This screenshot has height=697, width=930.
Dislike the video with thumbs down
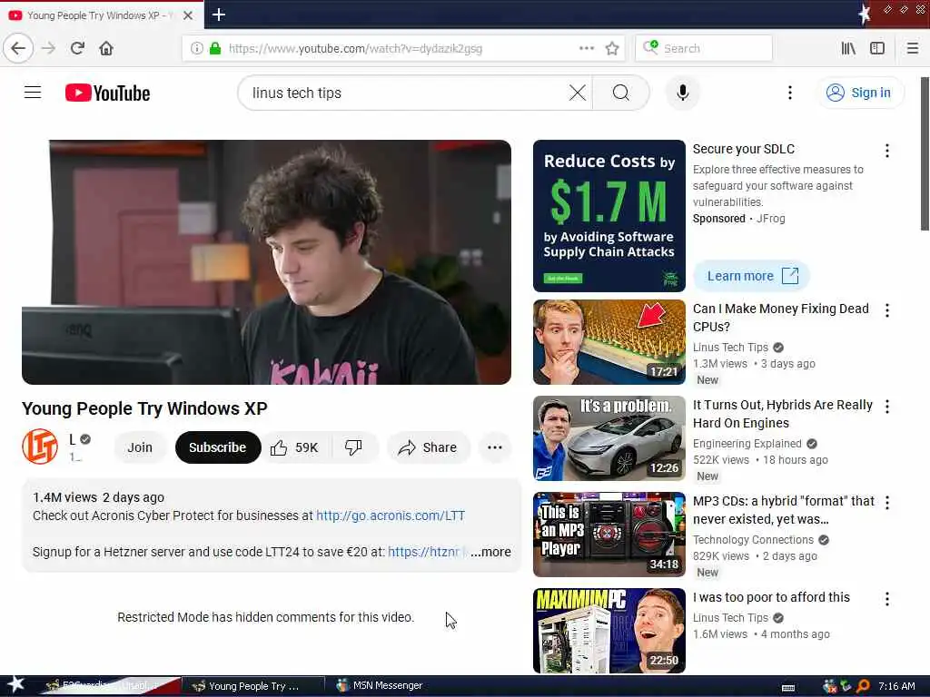point(353,447)
